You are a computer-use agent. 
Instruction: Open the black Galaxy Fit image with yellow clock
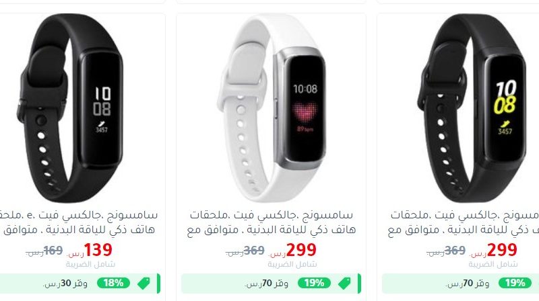pyautogui.click(x=473, y=108)
